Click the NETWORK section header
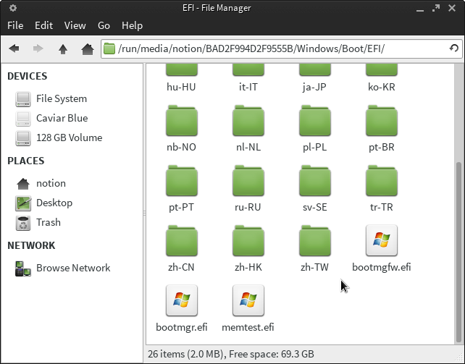This screenshot has height=364, width=465. coord(31,245)
